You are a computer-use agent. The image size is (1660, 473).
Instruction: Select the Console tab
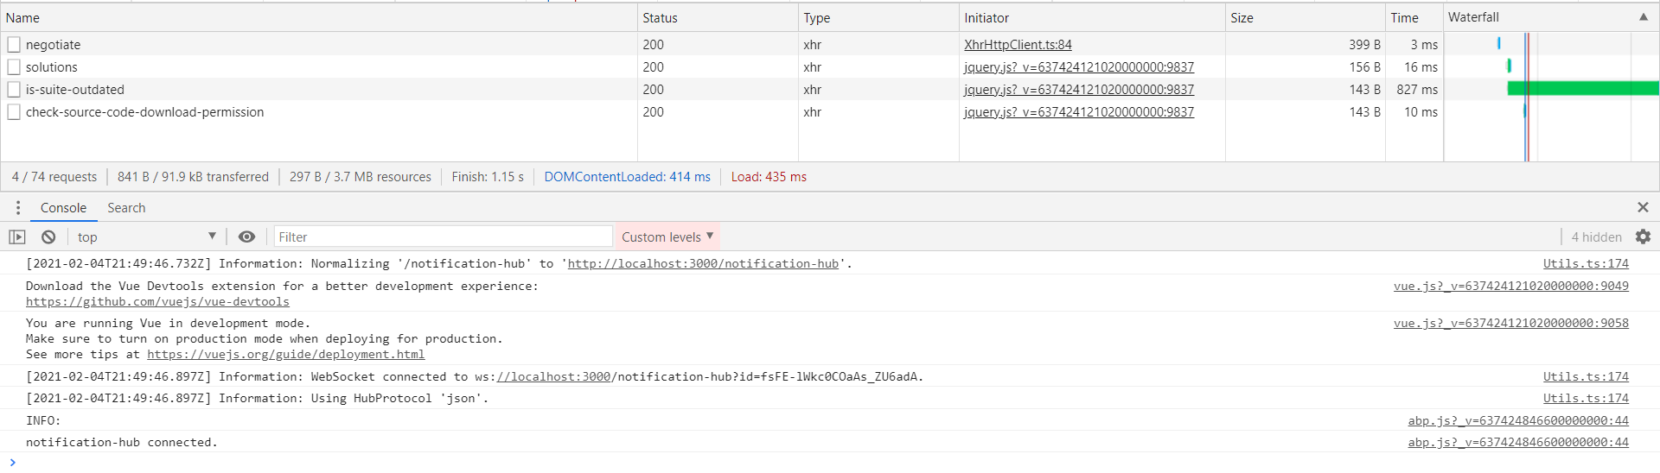pyautogui.click(x=63, y=208)
